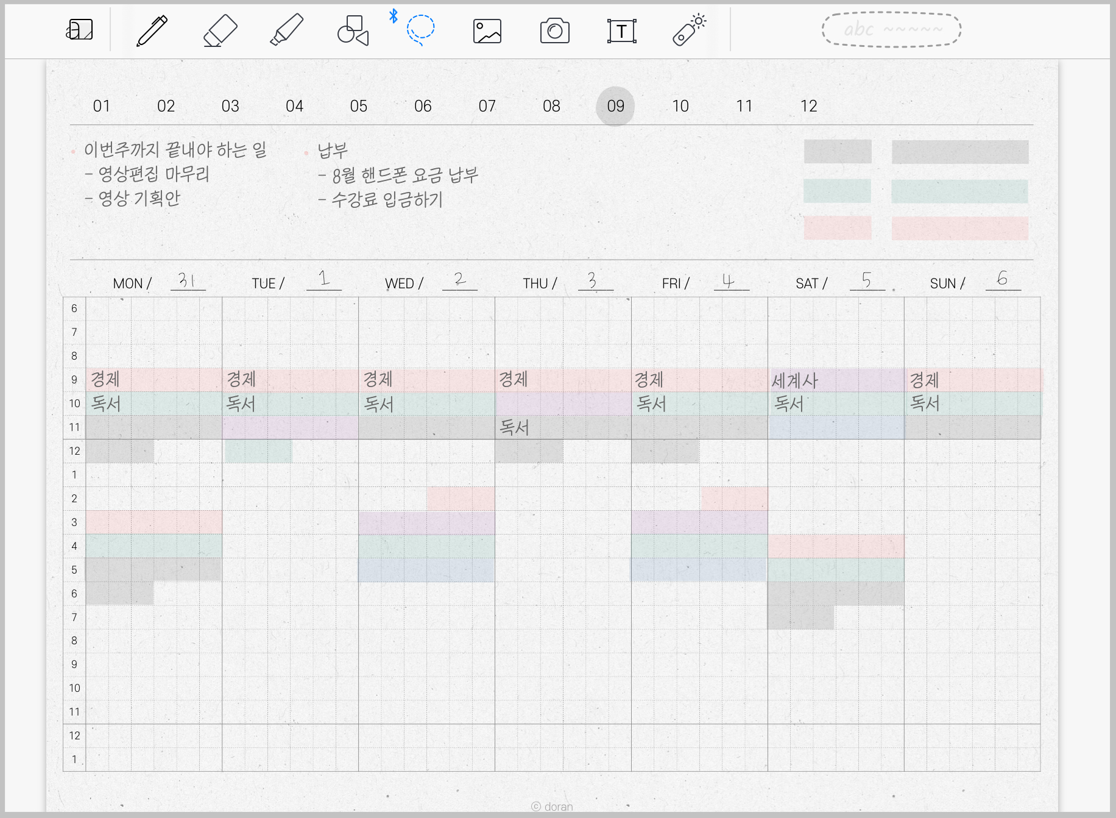Select the Laser pointer tool
1116x818 pixels.
coord(689,30)
